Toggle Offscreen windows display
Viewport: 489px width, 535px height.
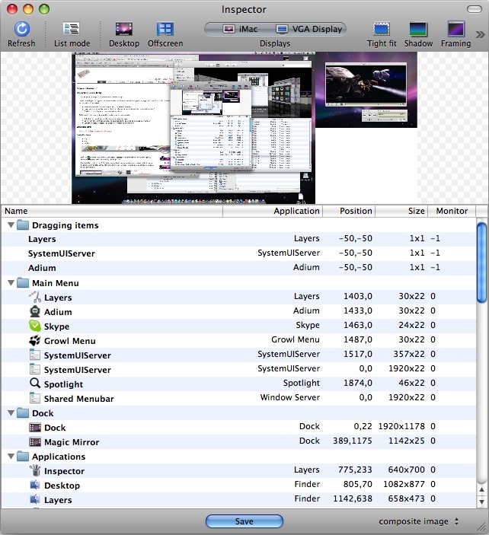coord(165,29)
